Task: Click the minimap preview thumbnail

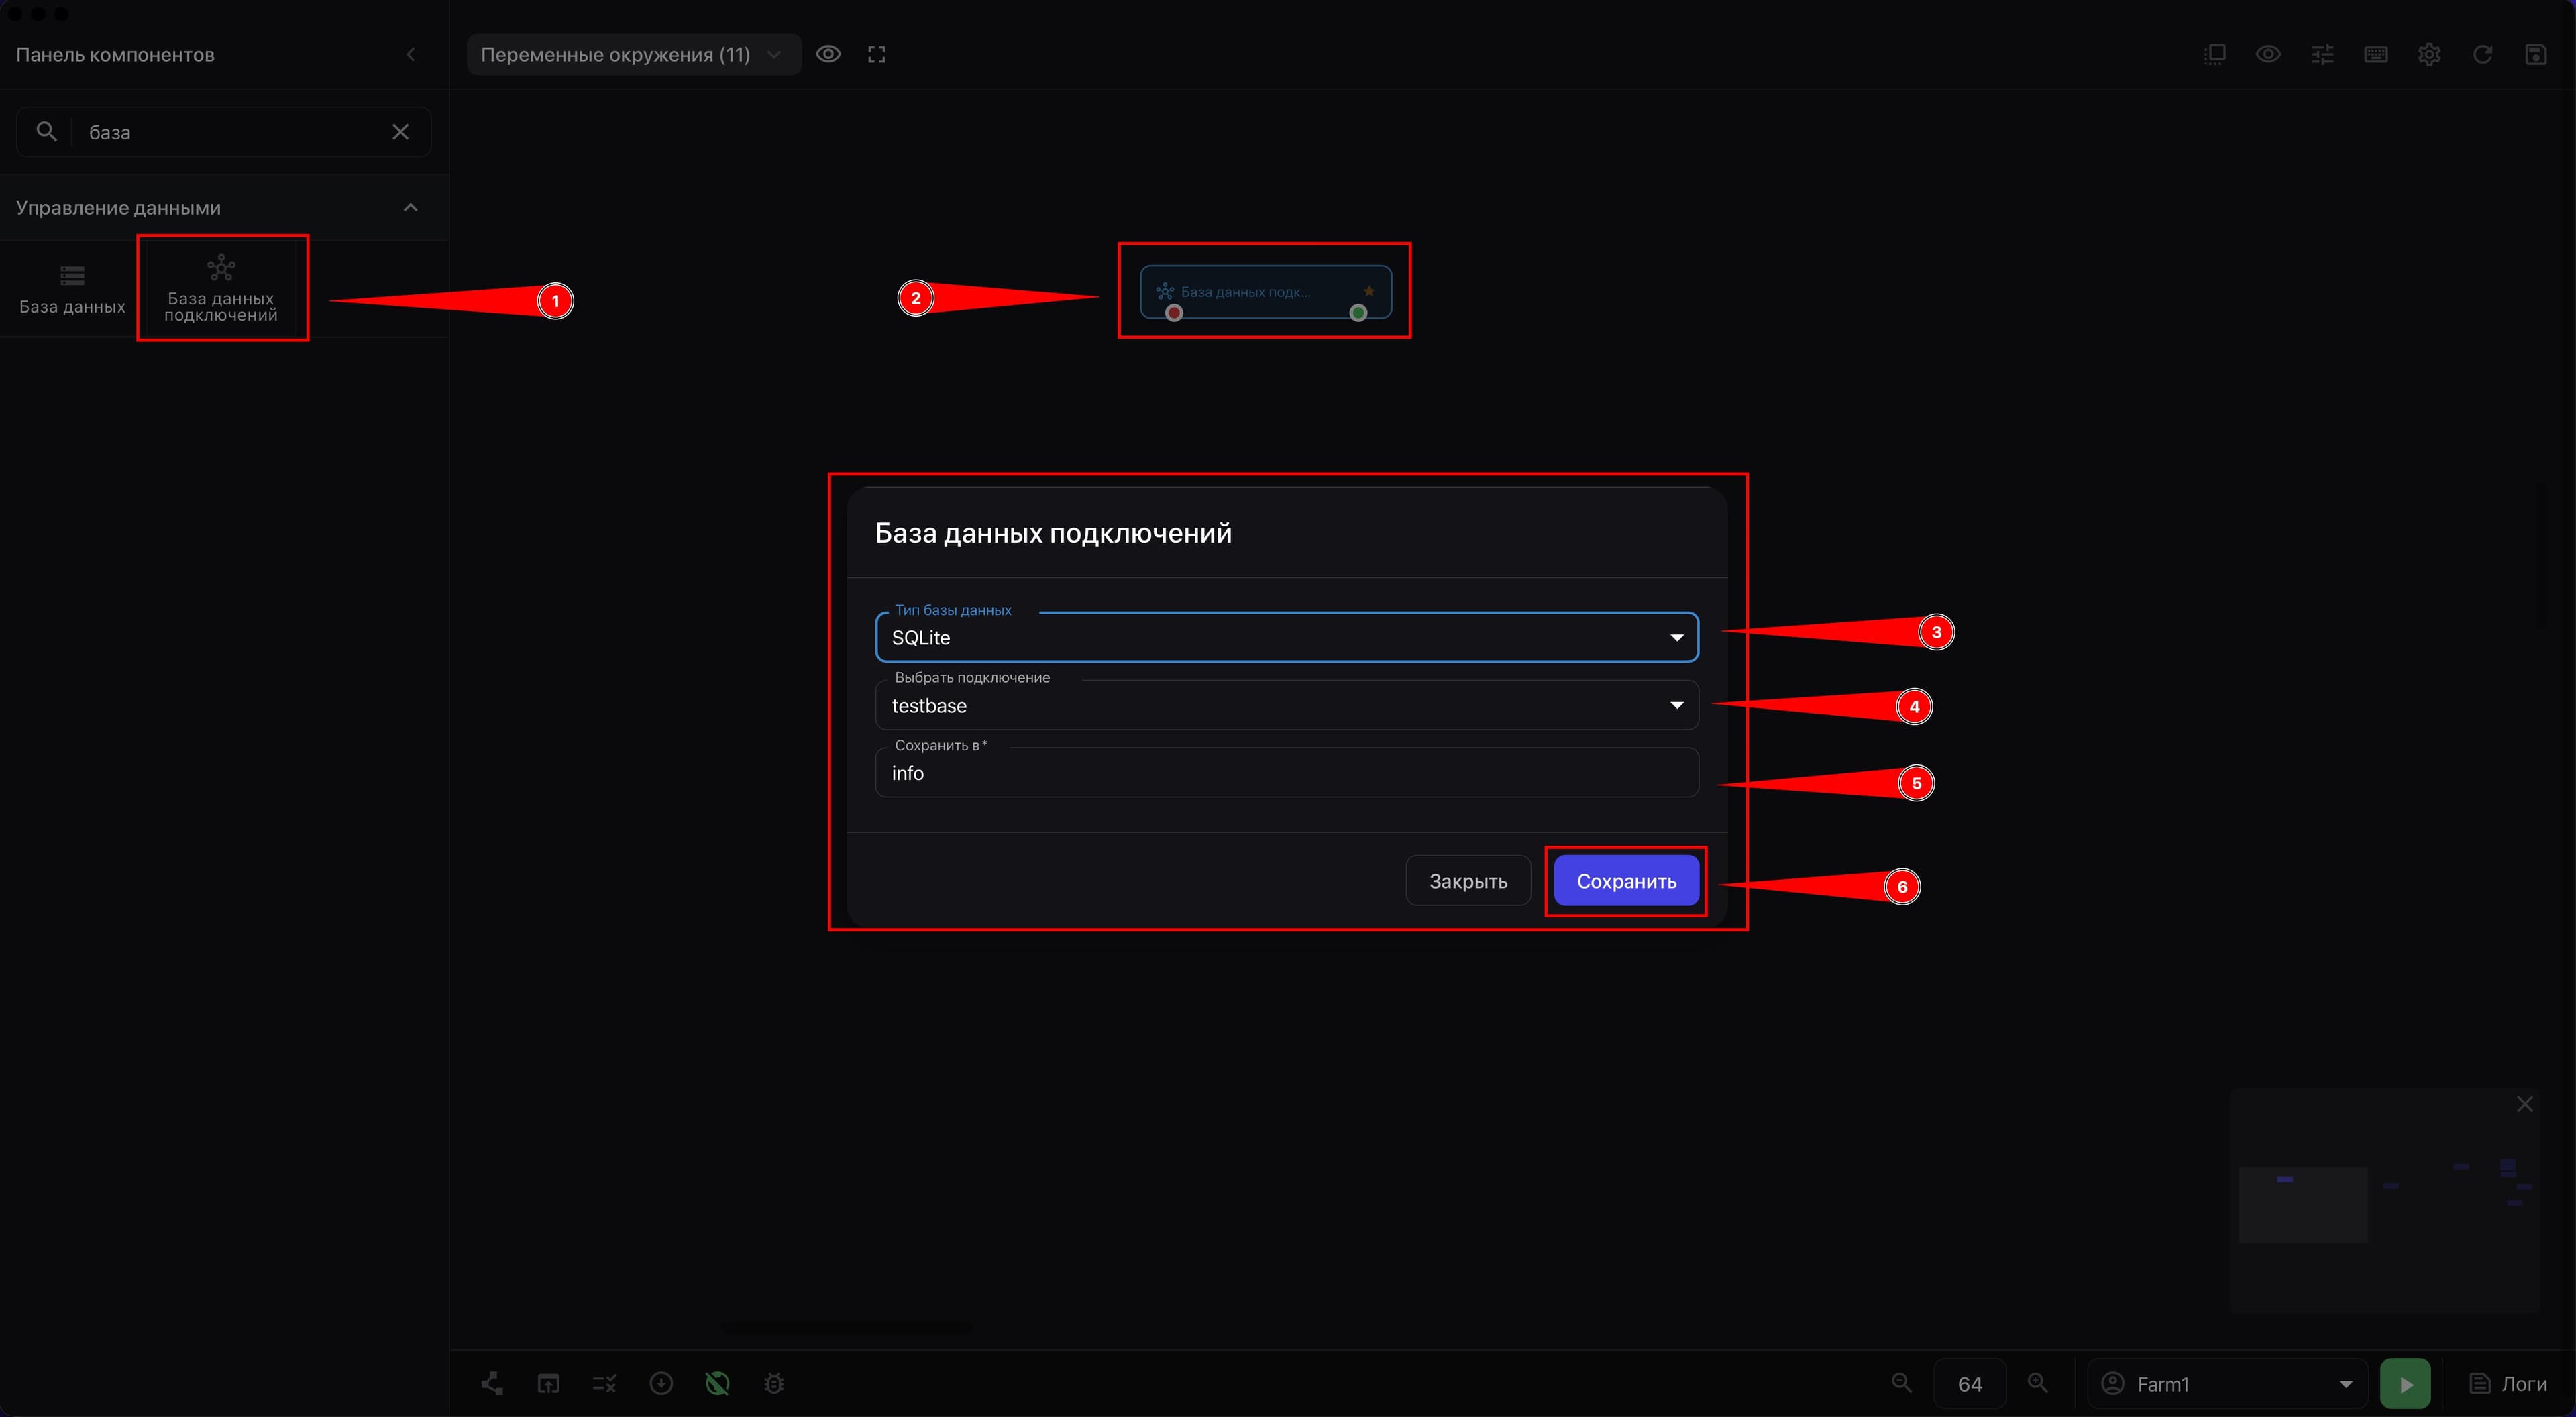Action: 2384,1201
